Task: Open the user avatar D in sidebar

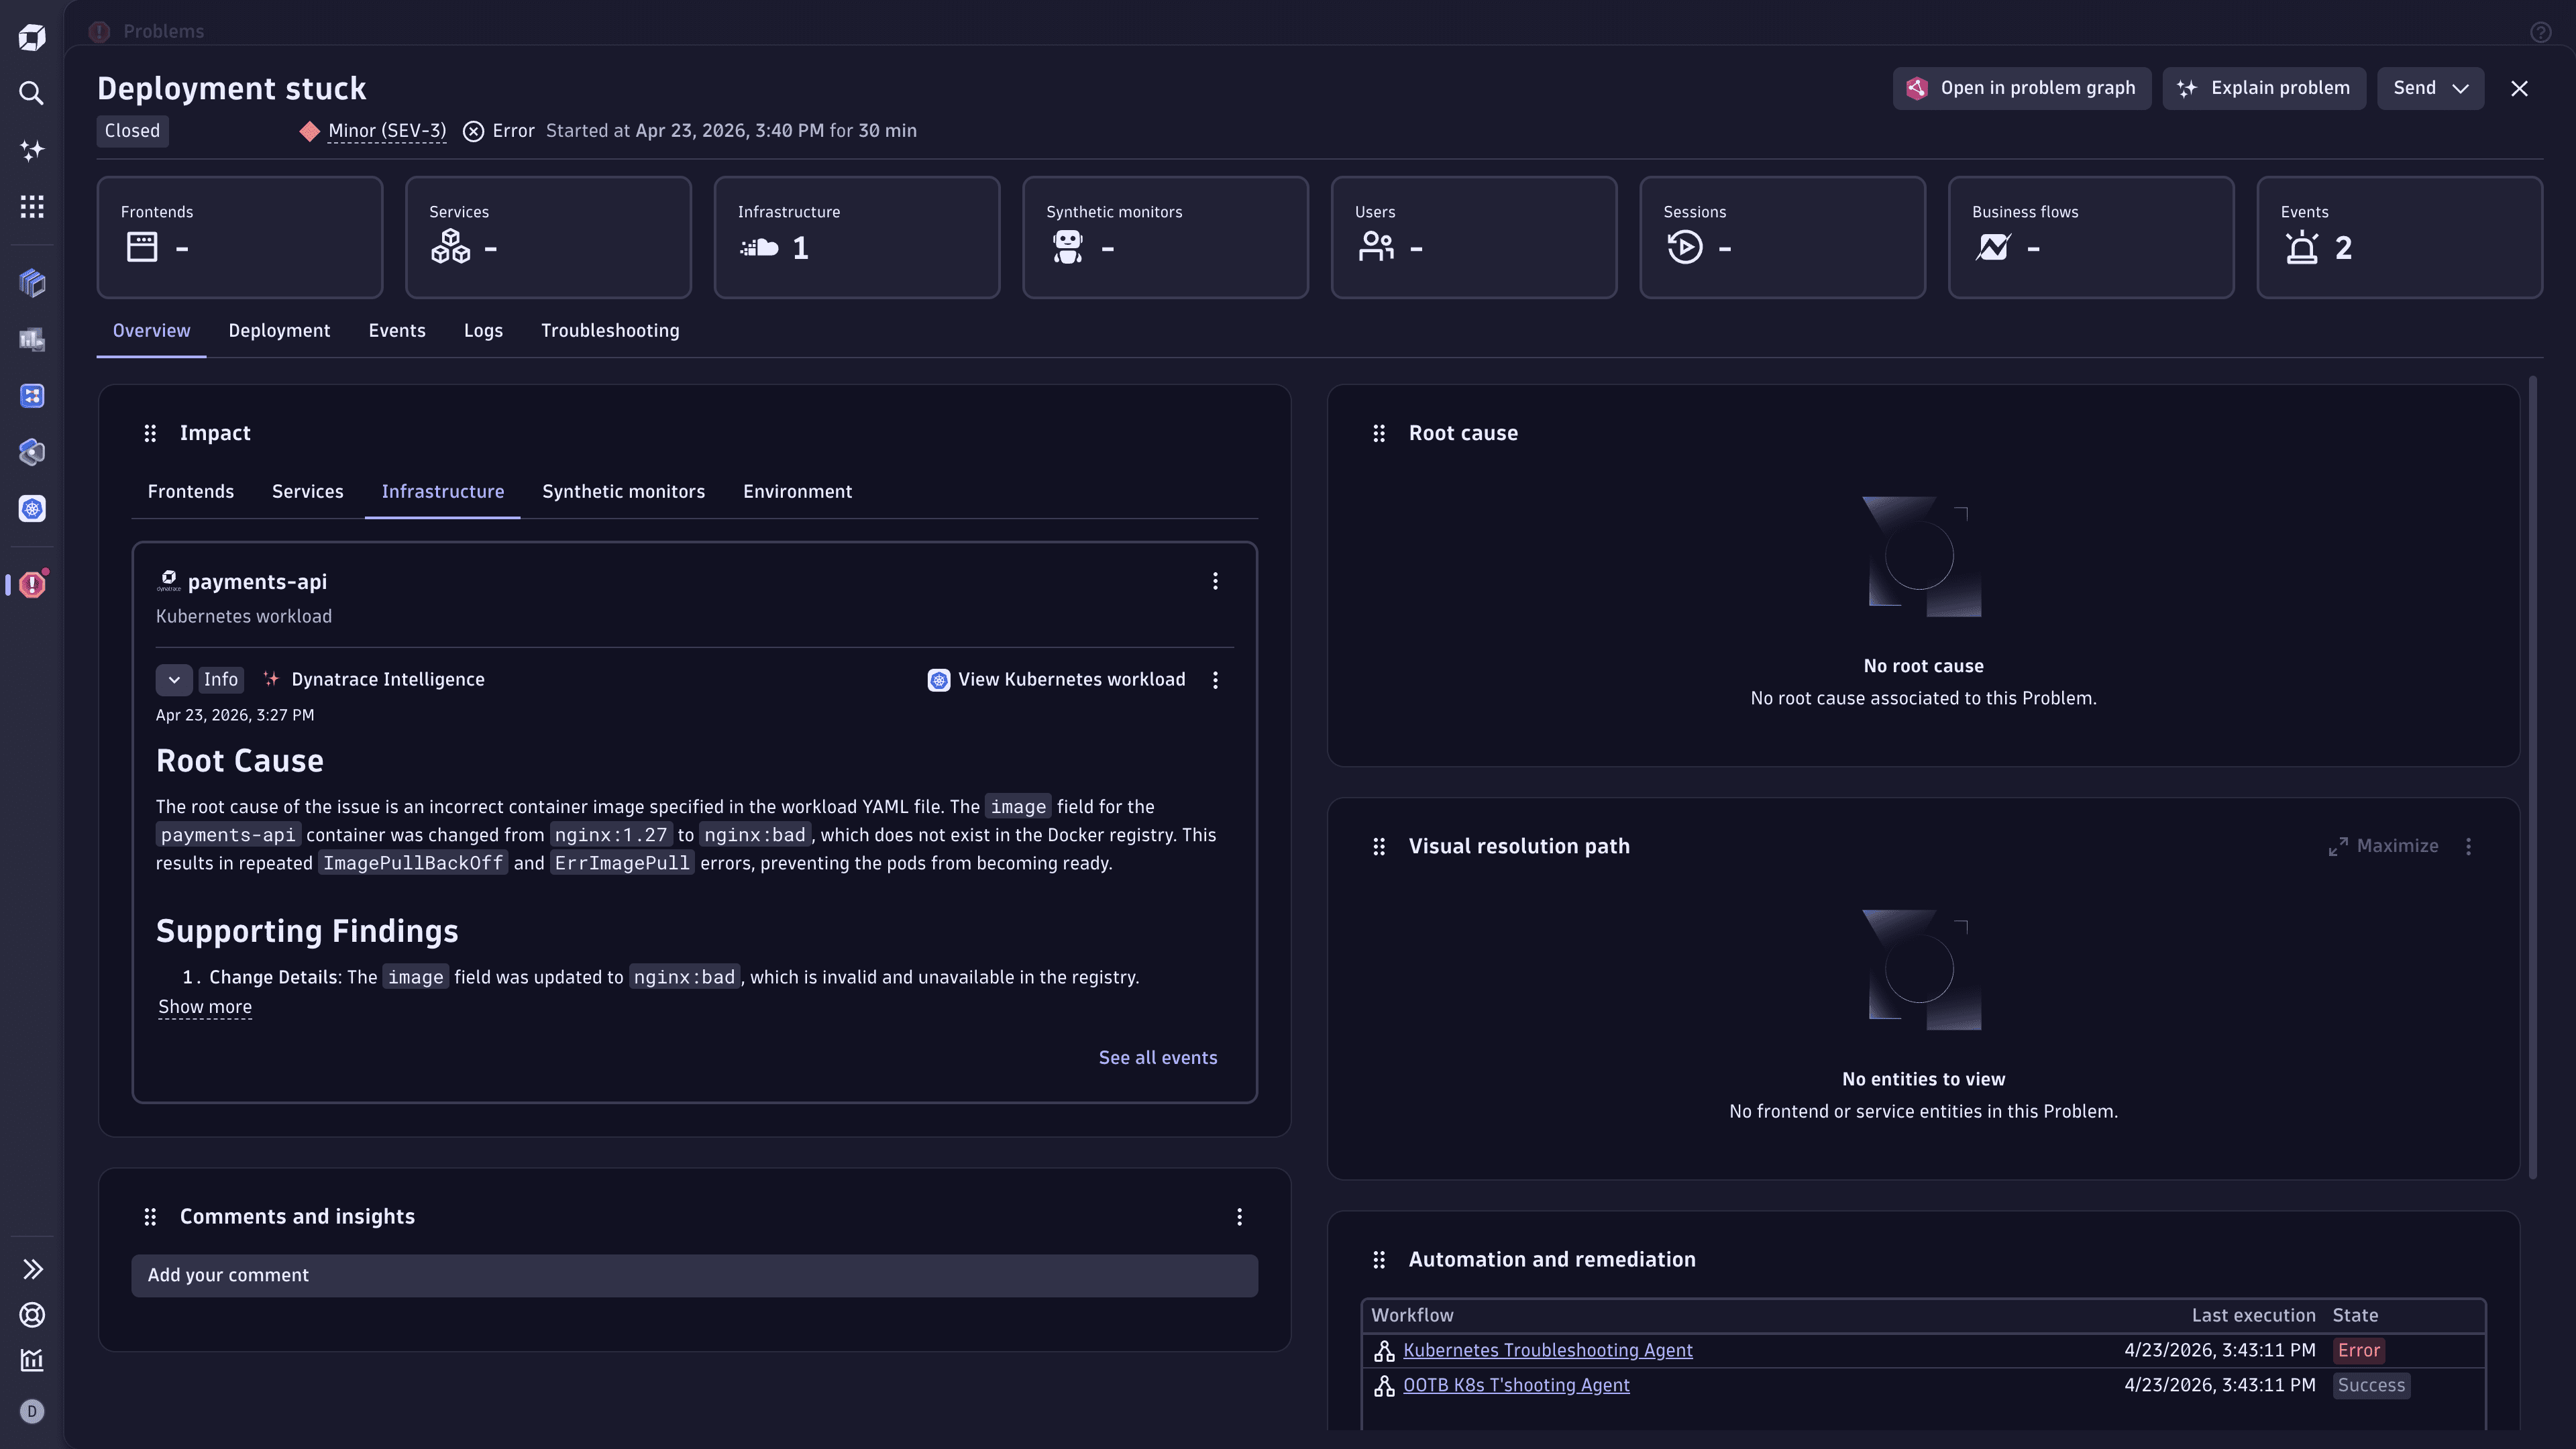Action: 32,1411
